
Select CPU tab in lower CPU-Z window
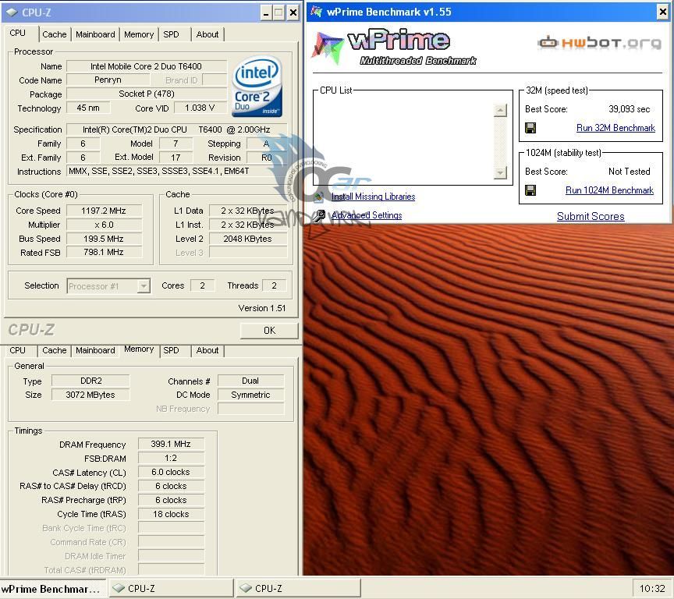pos(18,351)
